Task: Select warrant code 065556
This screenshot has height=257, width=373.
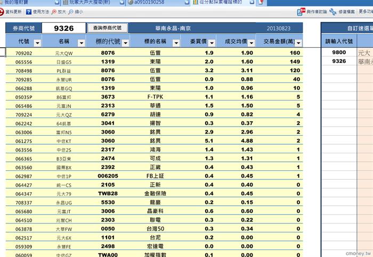Action: click(23, 62)
